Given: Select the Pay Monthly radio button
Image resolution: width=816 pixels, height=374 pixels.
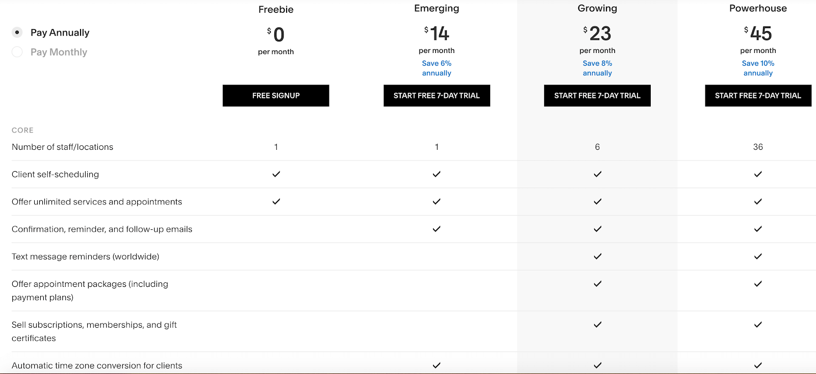Looking at the screenshot, I should click(17, 52).
